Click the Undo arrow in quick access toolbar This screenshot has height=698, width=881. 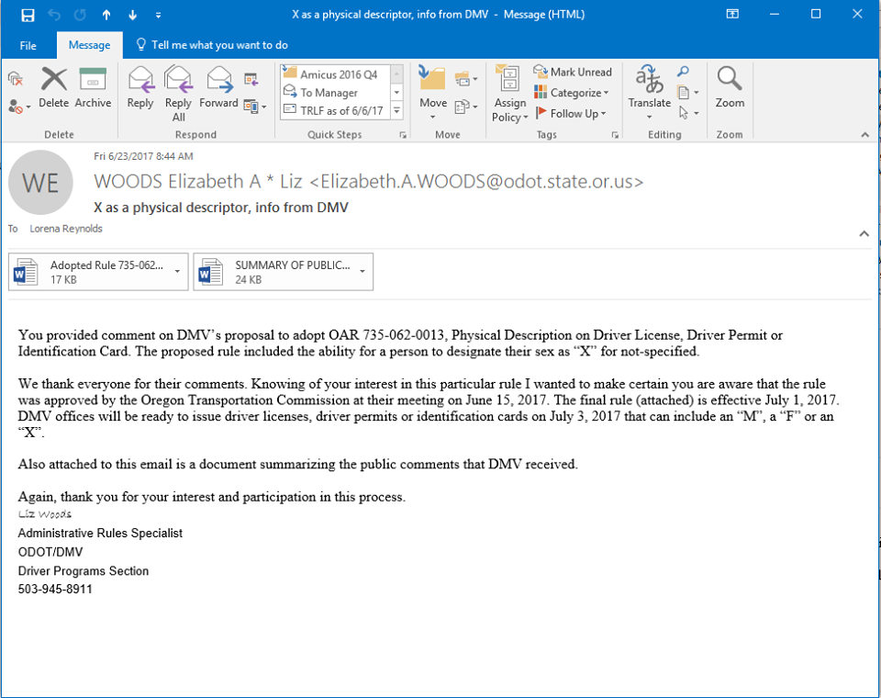[54, 15]
